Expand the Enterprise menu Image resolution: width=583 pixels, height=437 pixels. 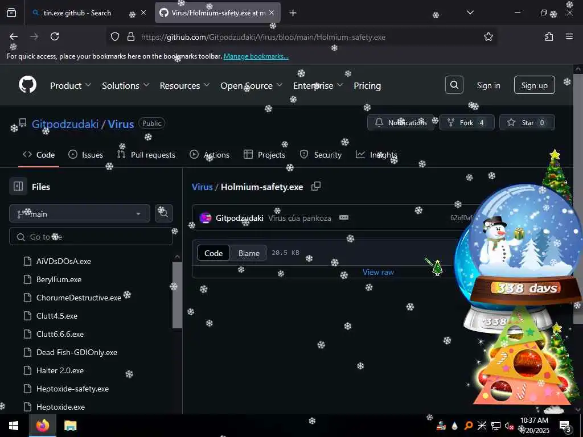point(318,85)
